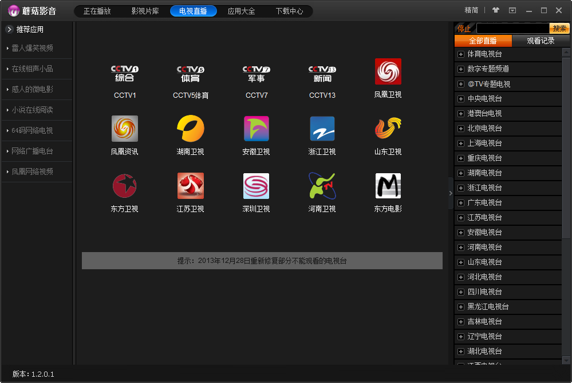Launch the CCTV5 sports channel icon
The image size is (572, 383).
(x=191, y=73)
